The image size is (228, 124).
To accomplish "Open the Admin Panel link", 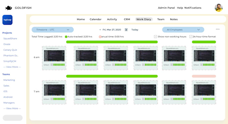I will coord(166,8).
